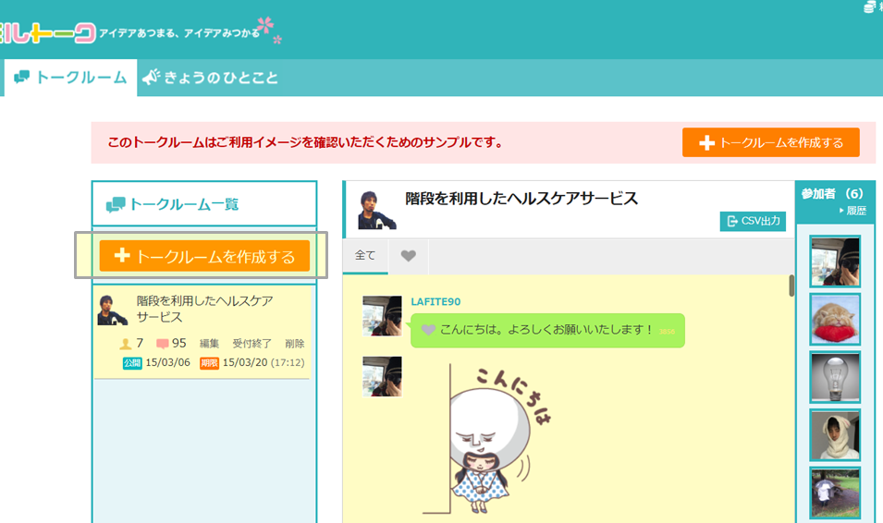
Task: Click orange トークルームを作成する button in pink banner
Action: tap(771, 142)
